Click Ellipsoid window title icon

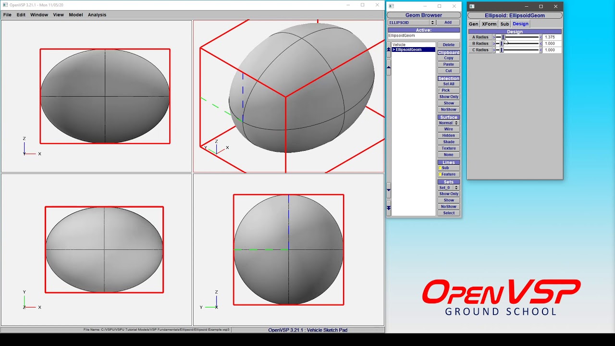click(472, 6)
